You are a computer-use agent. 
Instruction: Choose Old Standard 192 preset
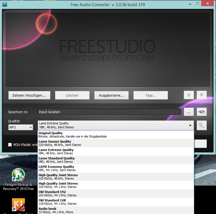116,194
